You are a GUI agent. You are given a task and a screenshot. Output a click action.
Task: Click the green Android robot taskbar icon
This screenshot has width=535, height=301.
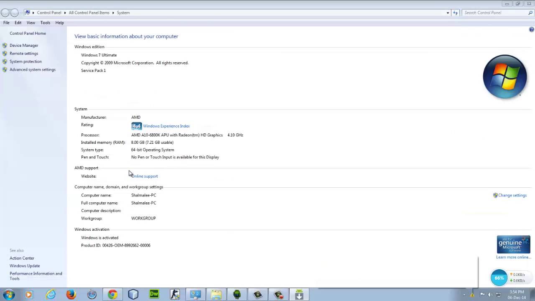coord(237,295)
